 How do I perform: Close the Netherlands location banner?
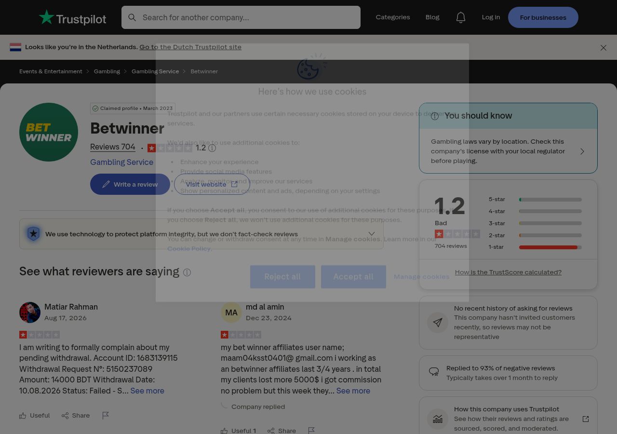[604, 48]
